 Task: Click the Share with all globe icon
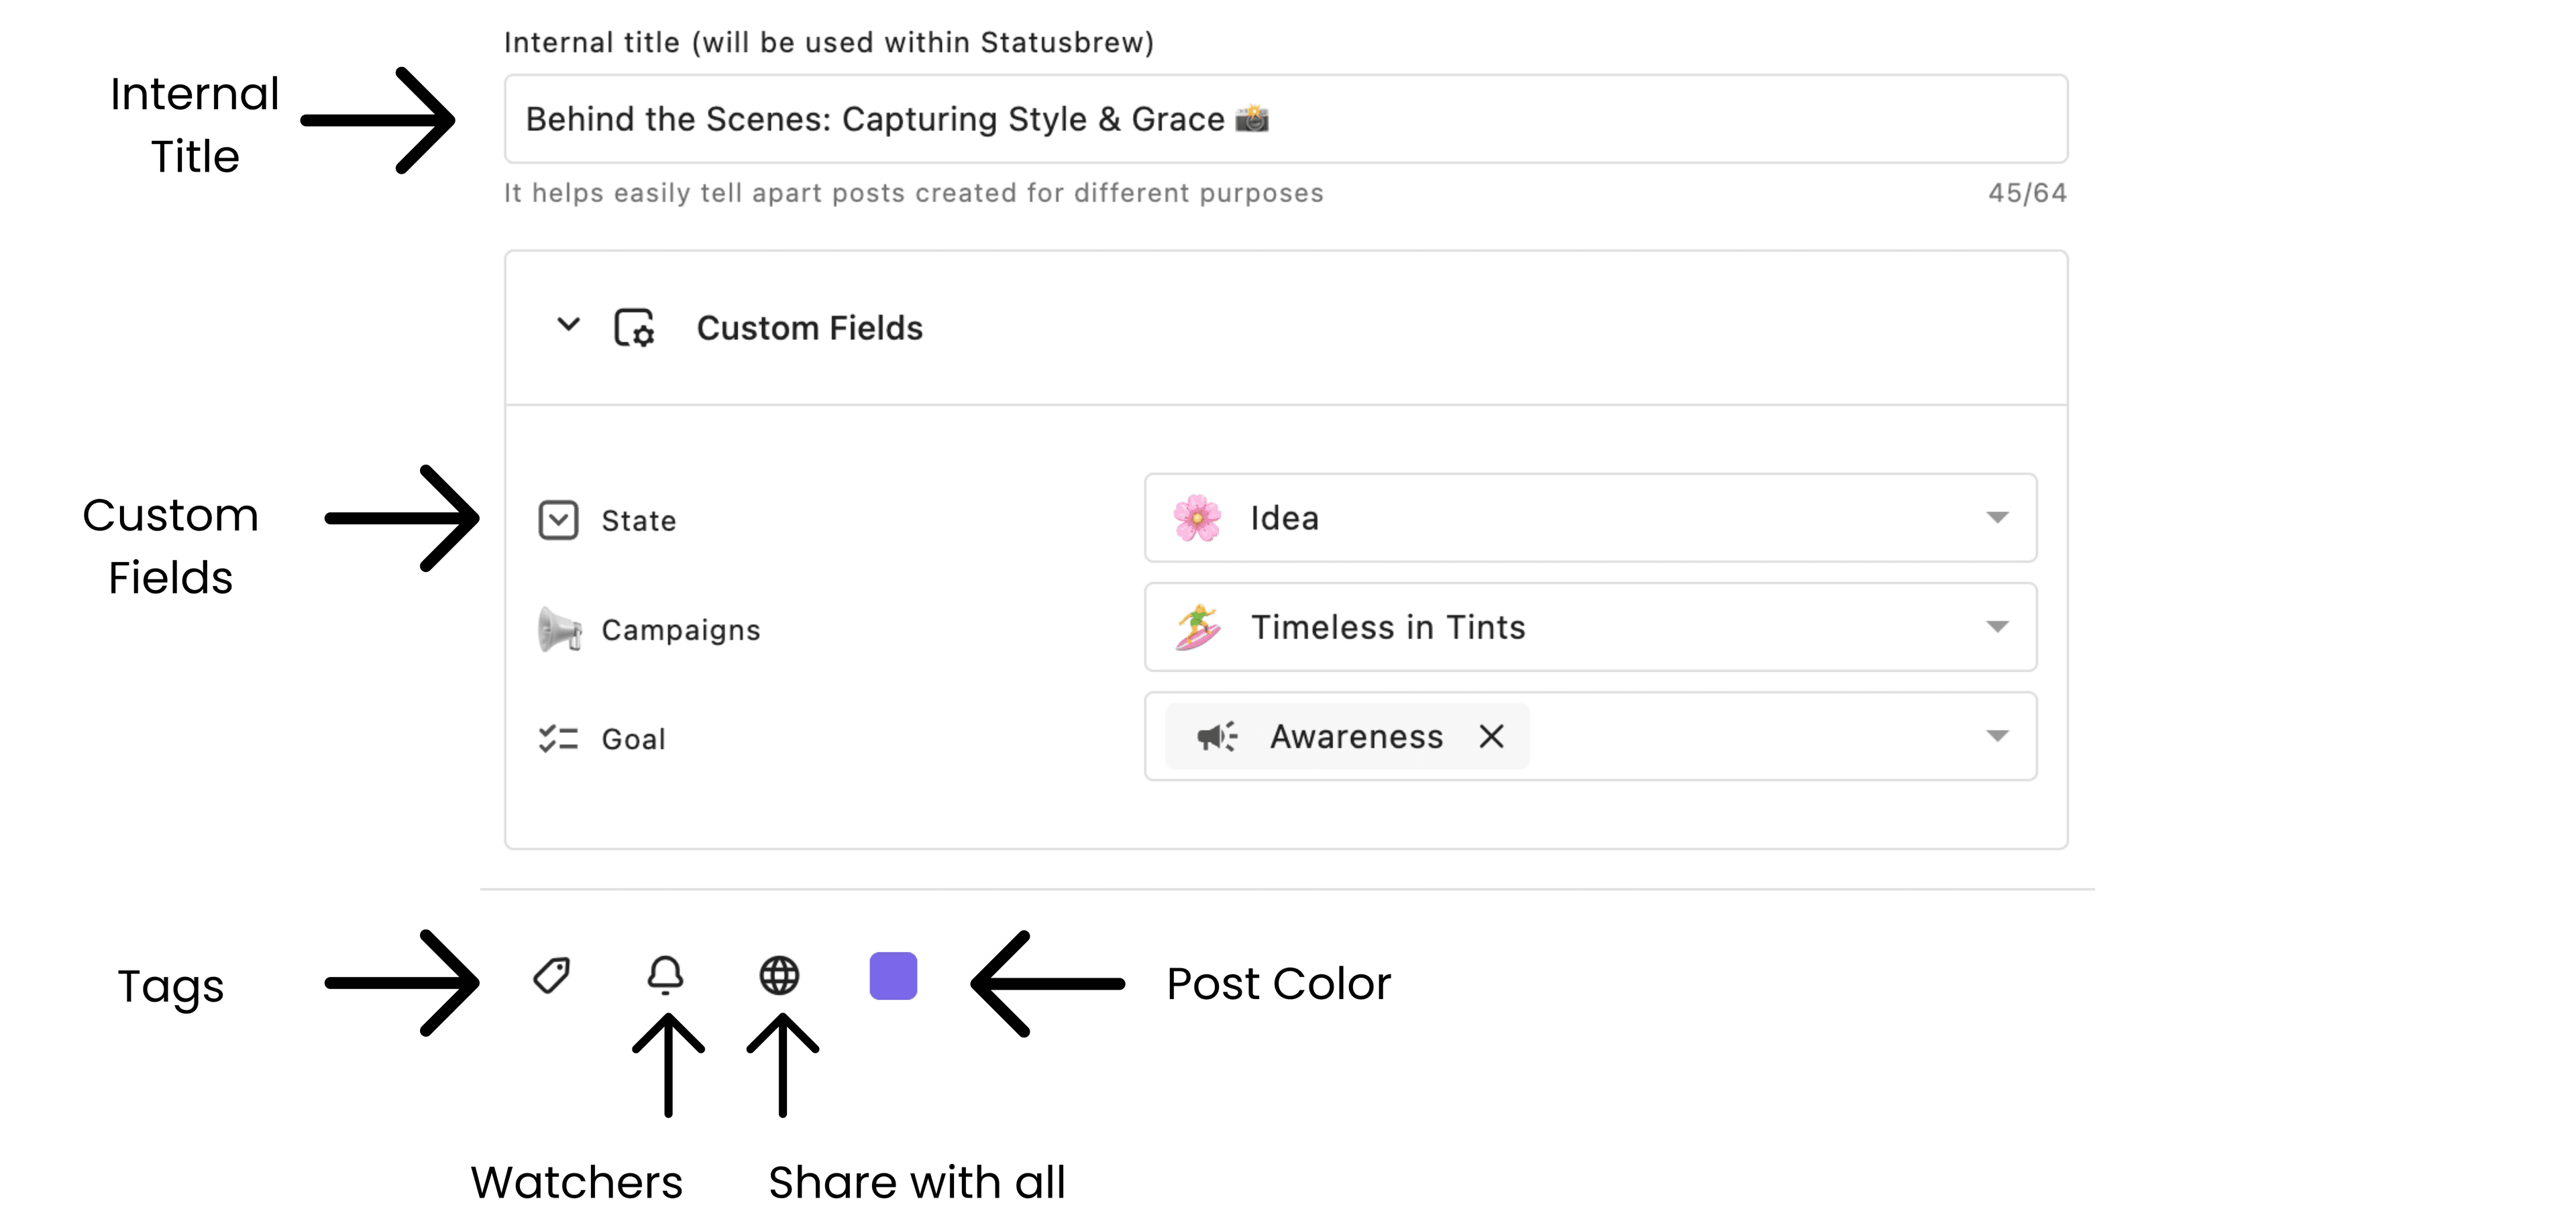(x=779, y=975)
